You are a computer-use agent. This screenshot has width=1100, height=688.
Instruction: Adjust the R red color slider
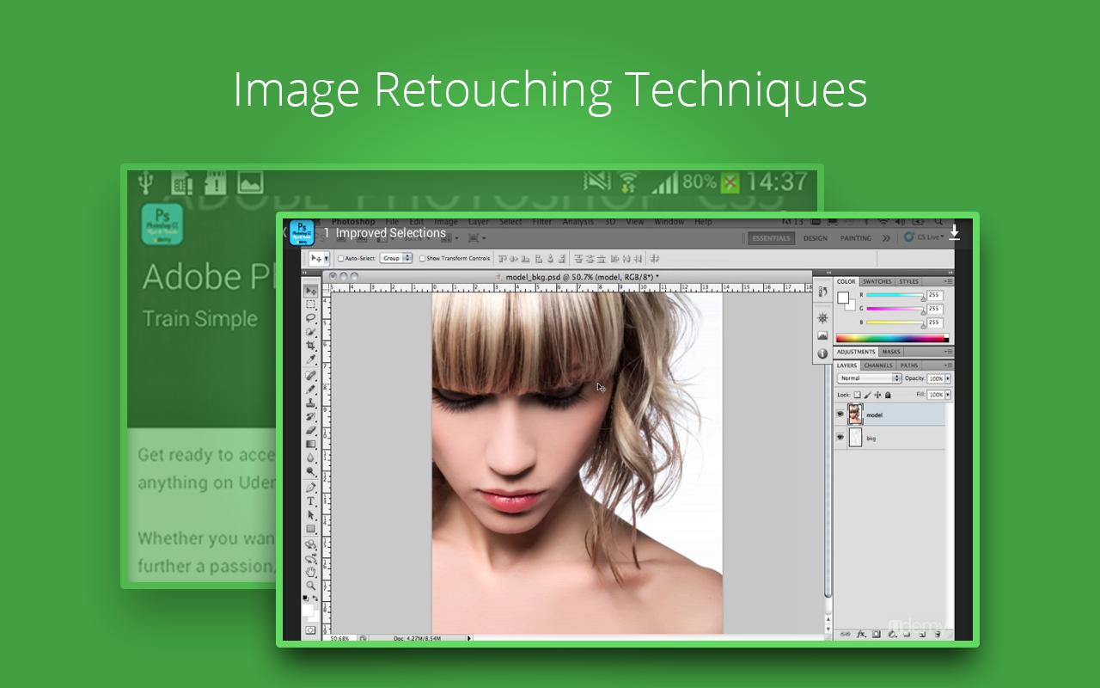click(895, 295)
